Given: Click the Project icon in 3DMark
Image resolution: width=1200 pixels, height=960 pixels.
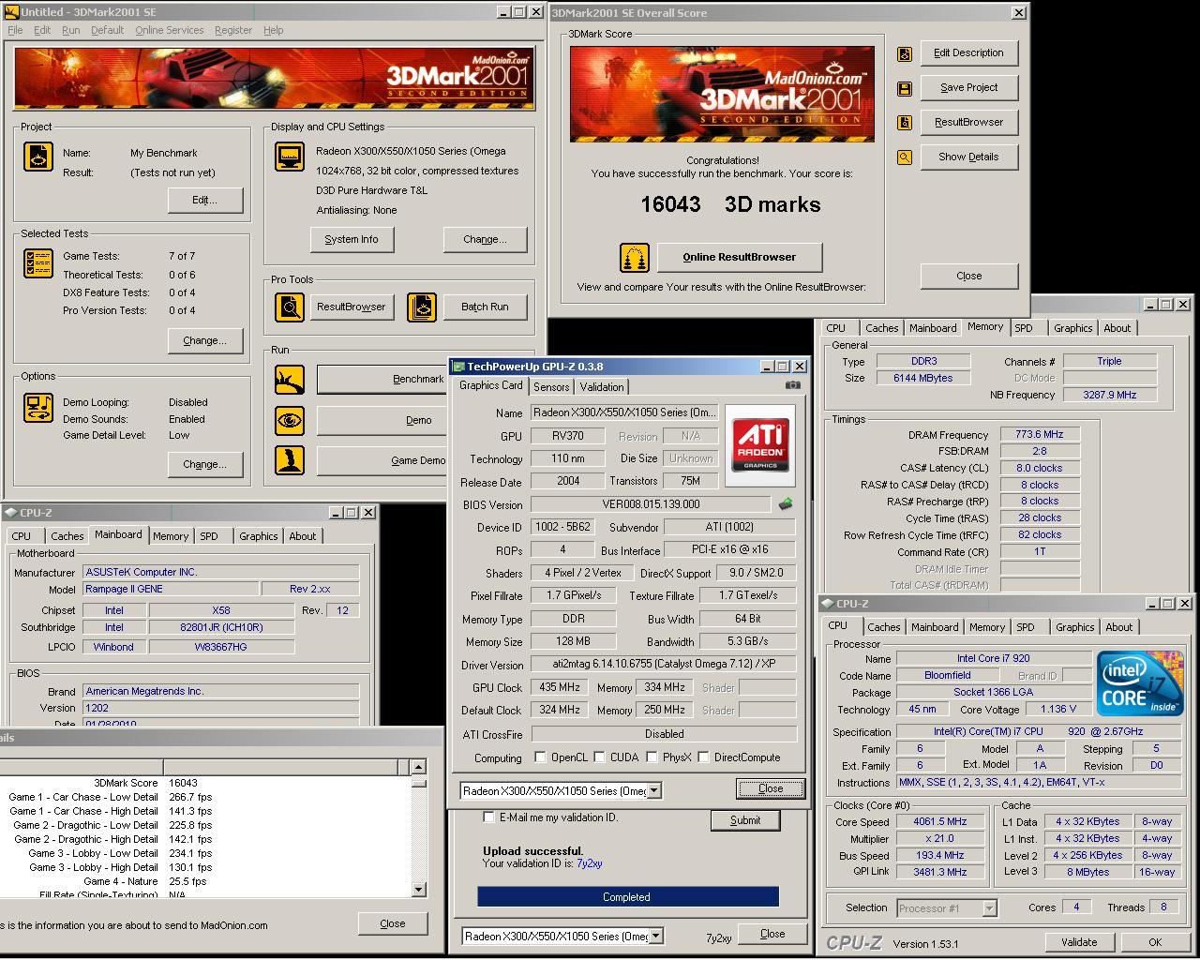Looking at the screenshot, I should (x=38, y=157).
